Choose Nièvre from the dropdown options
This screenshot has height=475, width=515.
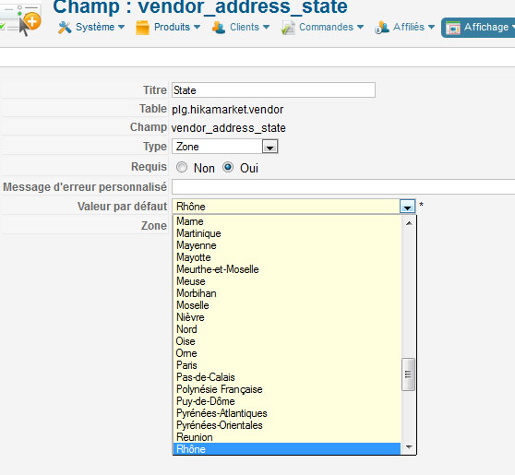point(287,317)
